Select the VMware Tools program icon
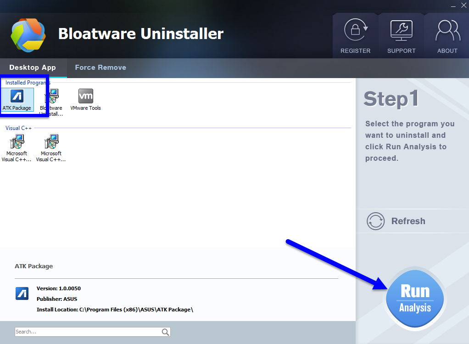This screenshot has width=469, height=344. 85,100
